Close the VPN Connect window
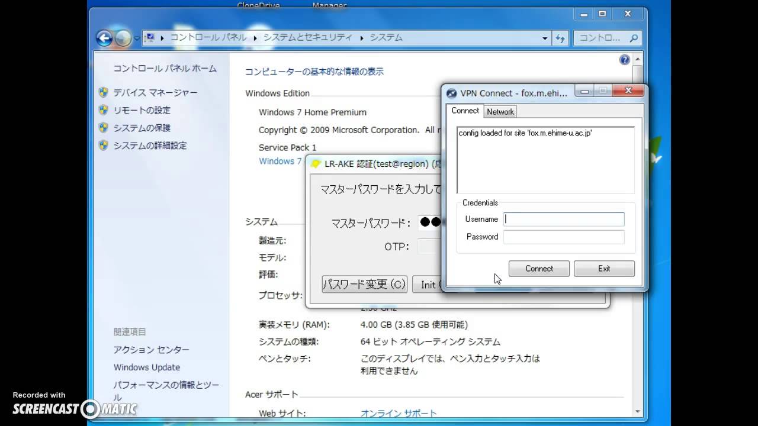Viewport: 758px width, 426px height. [628, 91]
